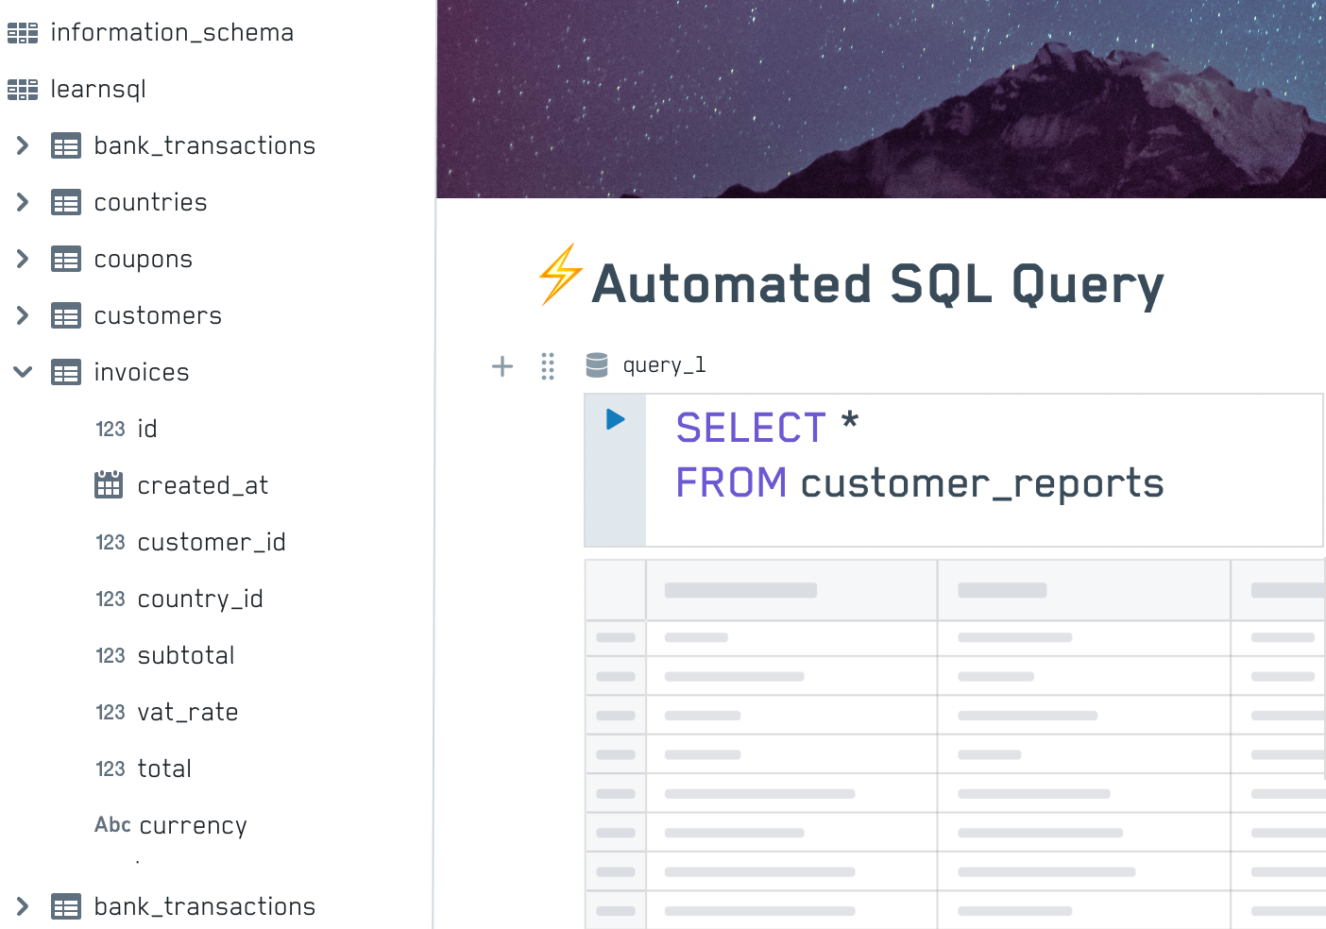Select the query_1 tab
Image resolution: width=1326 pixels, height=929 pixels.
pos(663,364)
